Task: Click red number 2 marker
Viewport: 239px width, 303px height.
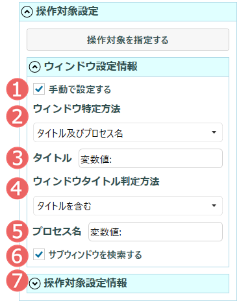Action: tap(17, 116)
